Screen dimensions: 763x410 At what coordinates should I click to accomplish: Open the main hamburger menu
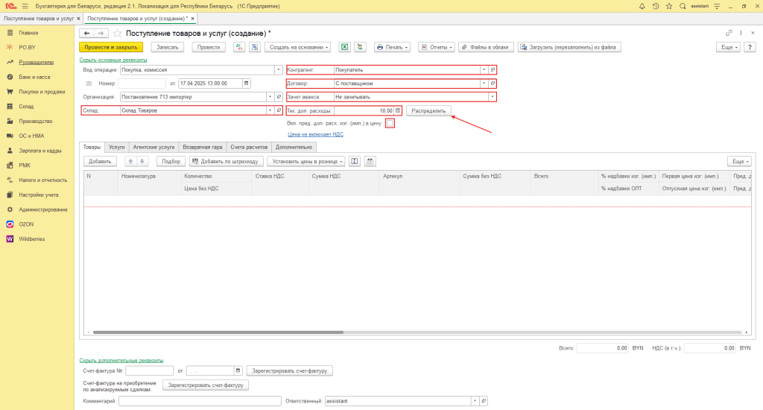(25, 6)
